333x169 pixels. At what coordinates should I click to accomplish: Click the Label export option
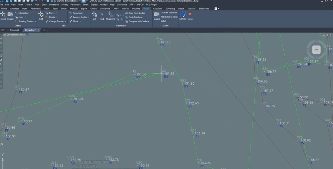[163, 21]
